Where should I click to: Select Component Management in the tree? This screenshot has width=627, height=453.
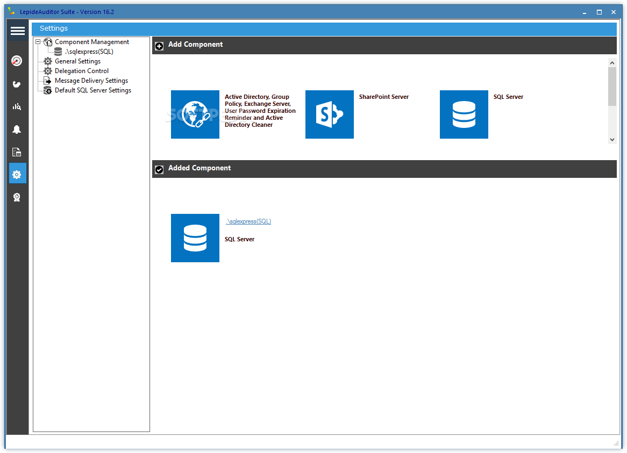point(92,42)
